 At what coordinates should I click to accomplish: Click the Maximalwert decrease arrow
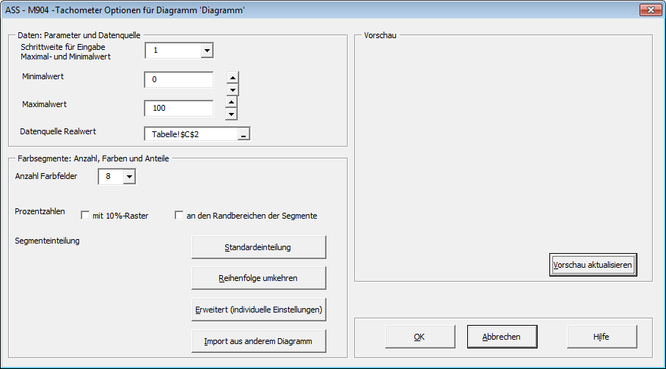pyautogui.click(x=231, y=114)
